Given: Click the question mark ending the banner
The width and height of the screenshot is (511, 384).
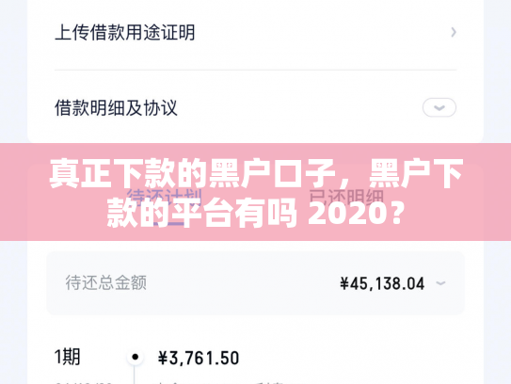Looking at the screenshot, I should [397, 214].
